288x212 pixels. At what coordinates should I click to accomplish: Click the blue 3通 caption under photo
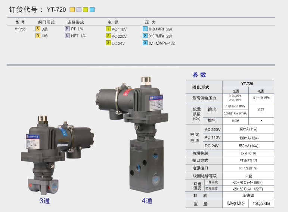click(44, 201)
